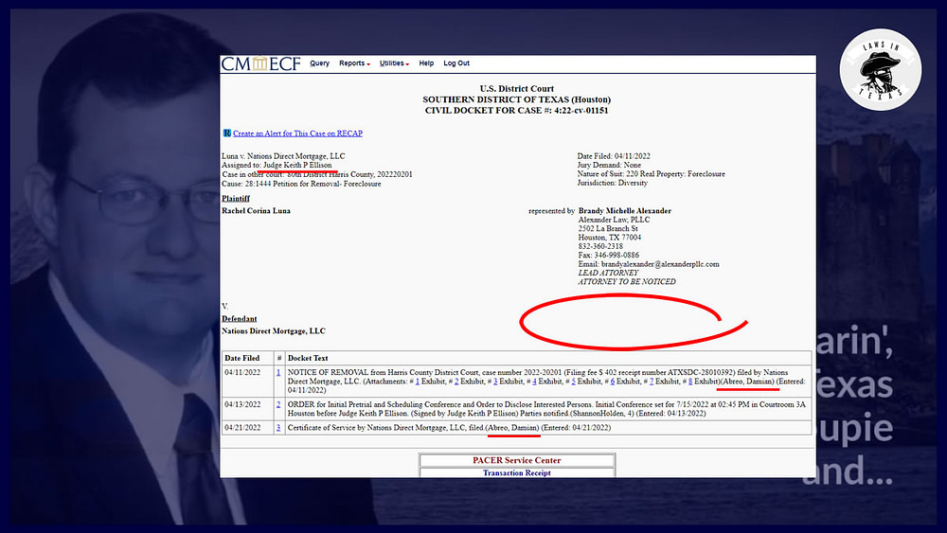Open attachment 5 Exhibit link
The width and height of the screenshot is (947, 533).
(574, 382)
